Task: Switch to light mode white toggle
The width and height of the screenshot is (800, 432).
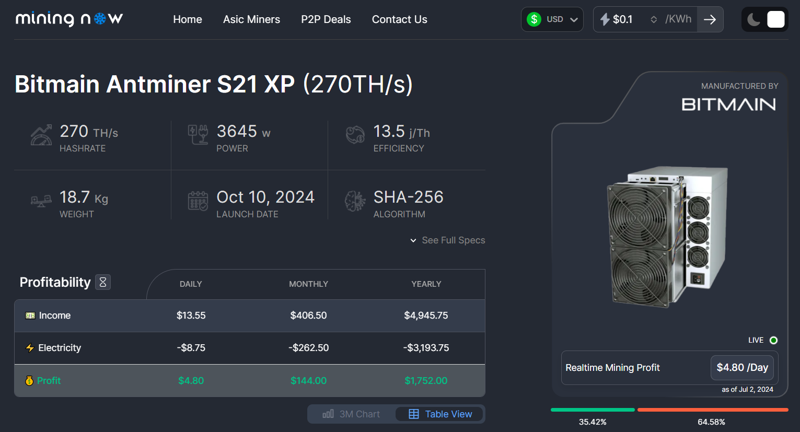Action: pos(775,20)
